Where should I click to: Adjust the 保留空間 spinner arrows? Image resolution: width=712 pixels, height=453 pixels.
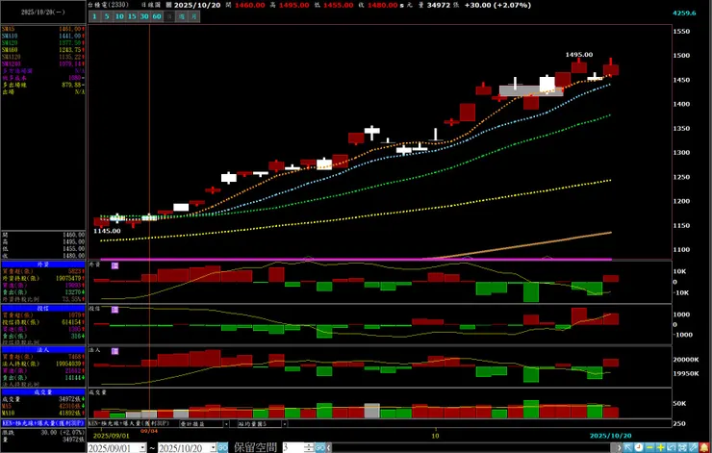310,447
